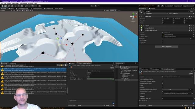Switch to Project tab
Viewport: 195px width, 109px height.
(x=72, y=63)
